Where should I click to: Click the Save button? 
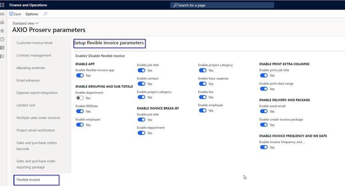point(15,14)
